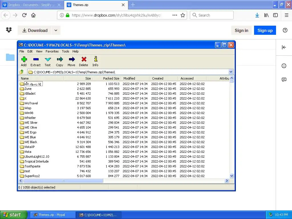Toggle the browser sidebar icon
Screen dimensions: 292x219
coord(275,15)
